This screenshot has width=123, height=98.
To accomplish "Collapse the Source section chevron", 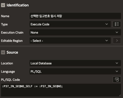I will click(3, 52).
